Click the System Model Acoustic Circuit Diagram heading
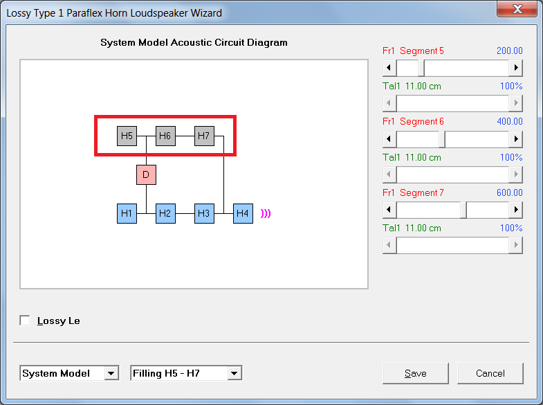 [194, 42]
